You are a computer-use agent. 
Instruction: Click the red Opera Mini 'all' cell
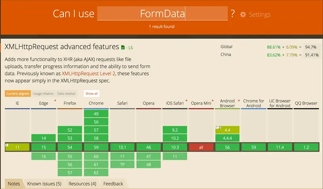[x=201, y=147]
